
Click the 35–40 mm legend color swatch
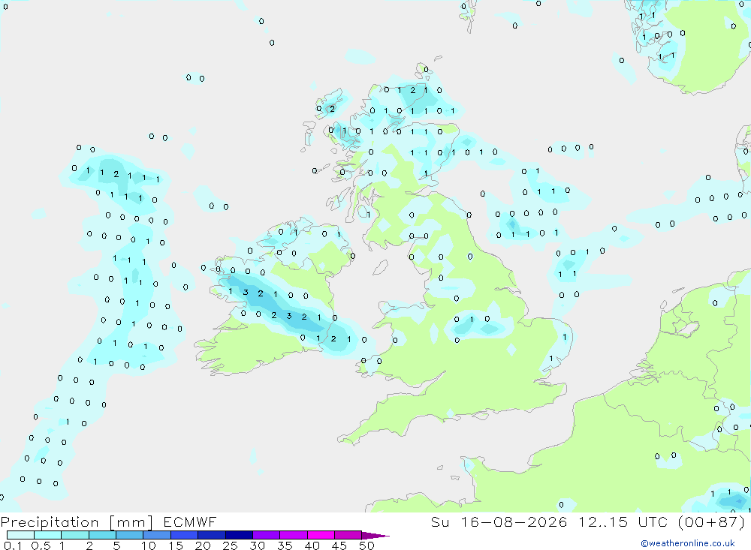pyautogui.click(x=294, y=535)
